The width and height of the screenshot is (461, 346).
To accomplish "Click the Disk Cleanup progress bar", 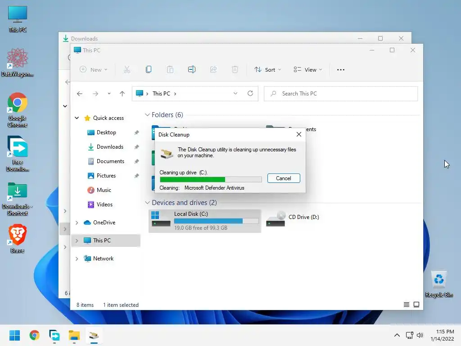I will [211, 179].
